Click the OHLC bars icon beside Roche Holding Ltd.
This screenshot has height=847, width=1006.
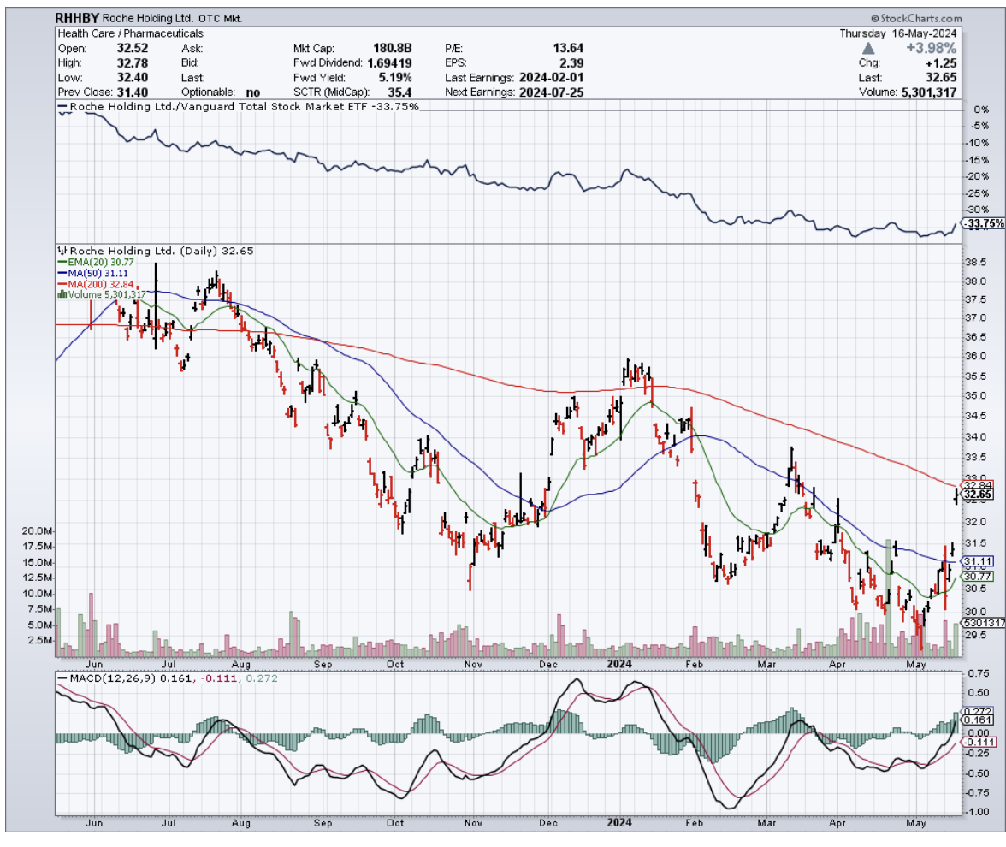[x=62, y=252]
